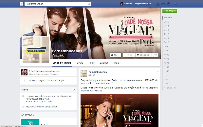Open account menu dropdown arrow

[x=180, y=4]
